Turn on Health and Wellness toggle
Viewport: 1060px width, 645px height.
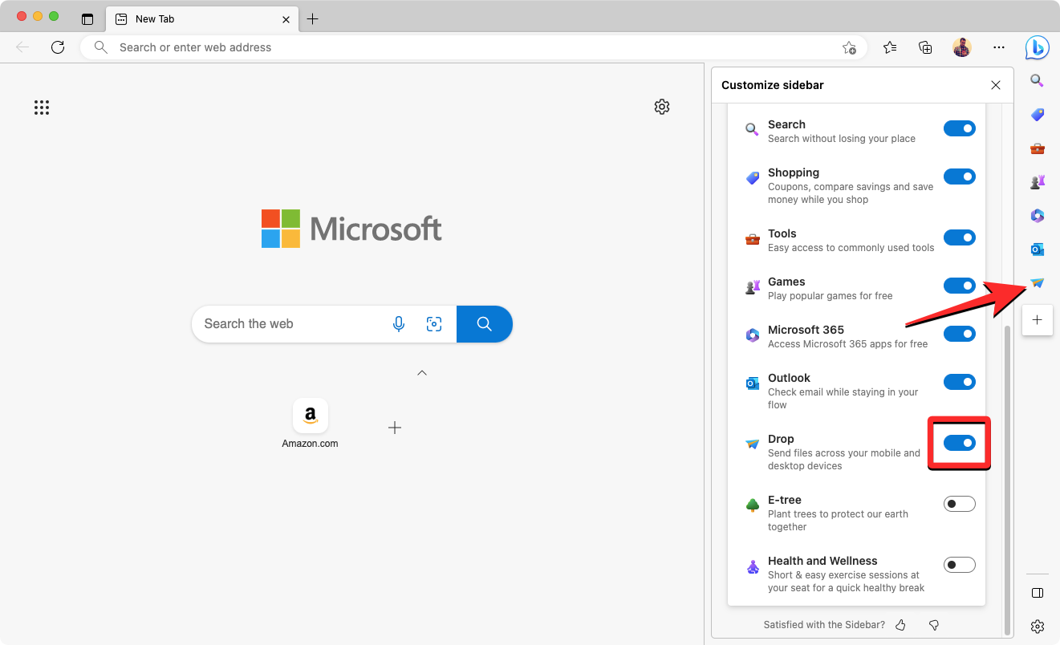[x=959, y=565]
